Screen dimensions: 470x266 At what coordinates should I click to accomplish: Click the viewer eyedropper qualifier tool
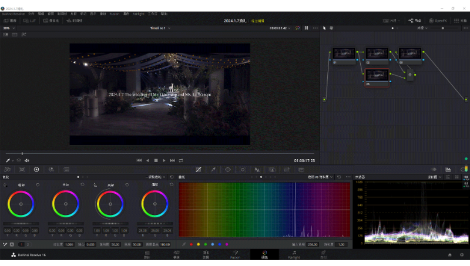(x=8, y=160)
